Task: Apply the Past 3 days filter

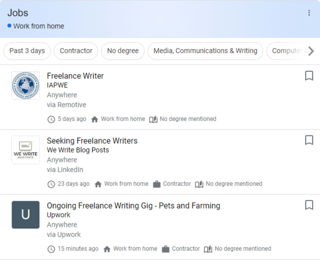Action: 27,51
